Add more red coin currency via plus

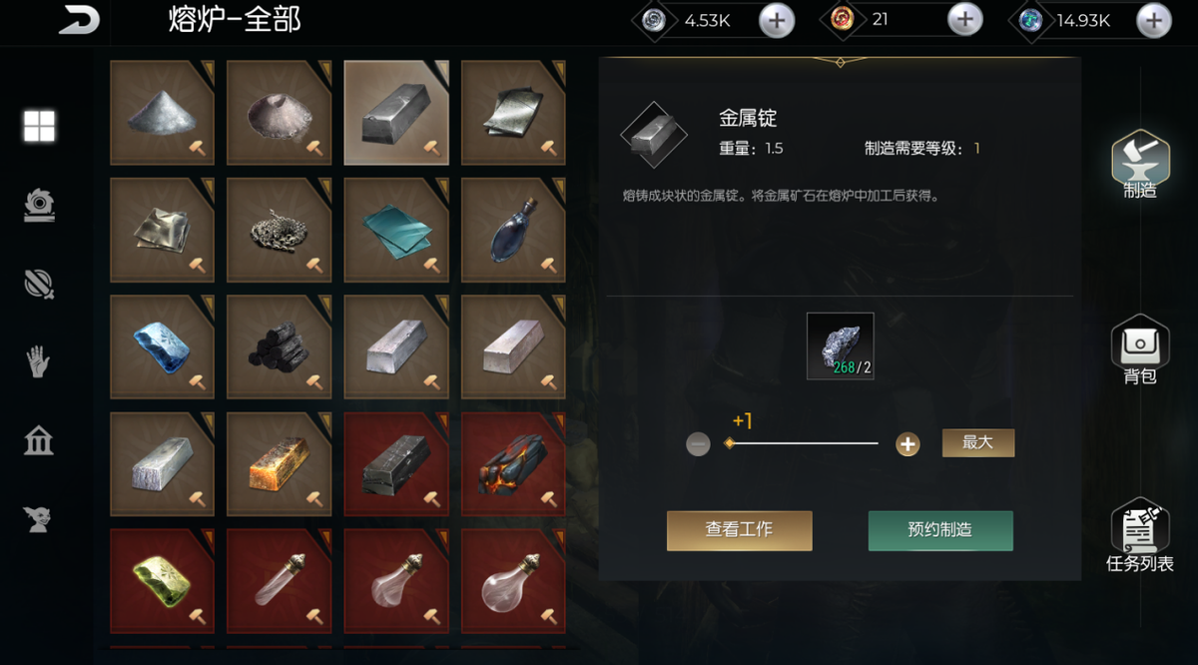coord(964,20)
